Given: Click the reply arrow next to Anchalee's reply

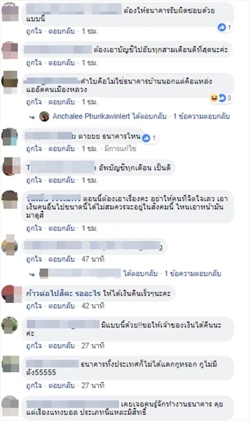Looking at the screenshot, I should pos(32,117).
